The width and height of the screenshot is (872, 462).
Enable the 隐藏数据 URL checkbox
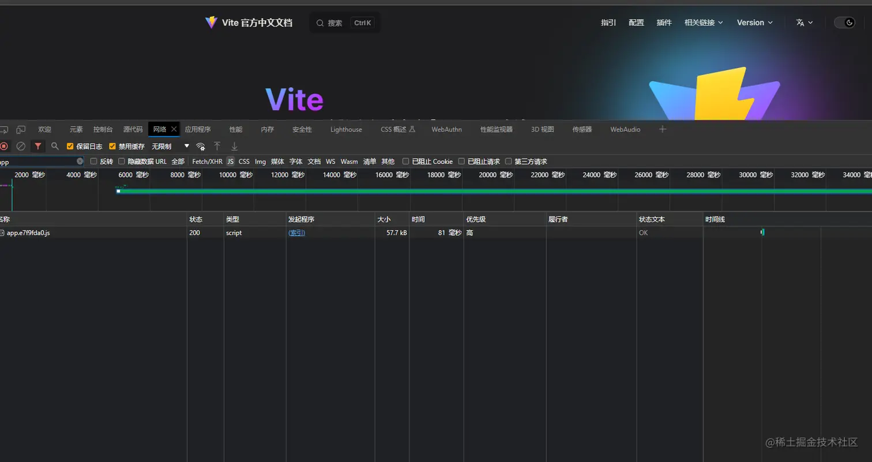click(x=122, y=161)
